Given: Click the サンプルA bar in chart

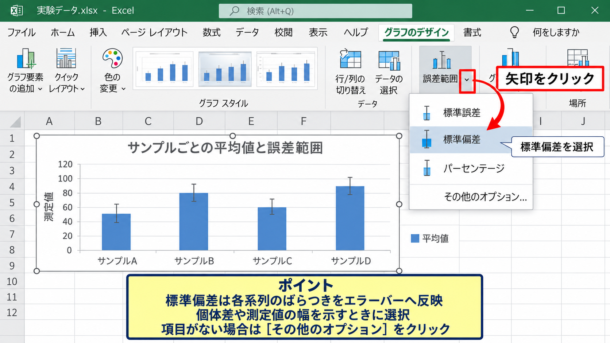Looking at the screenshot, I should (116, 232).
